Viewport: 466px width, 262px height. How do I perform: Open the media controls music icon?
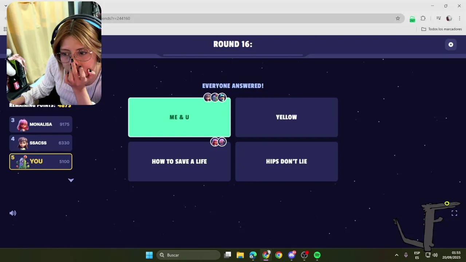click(x=438, y=18)
